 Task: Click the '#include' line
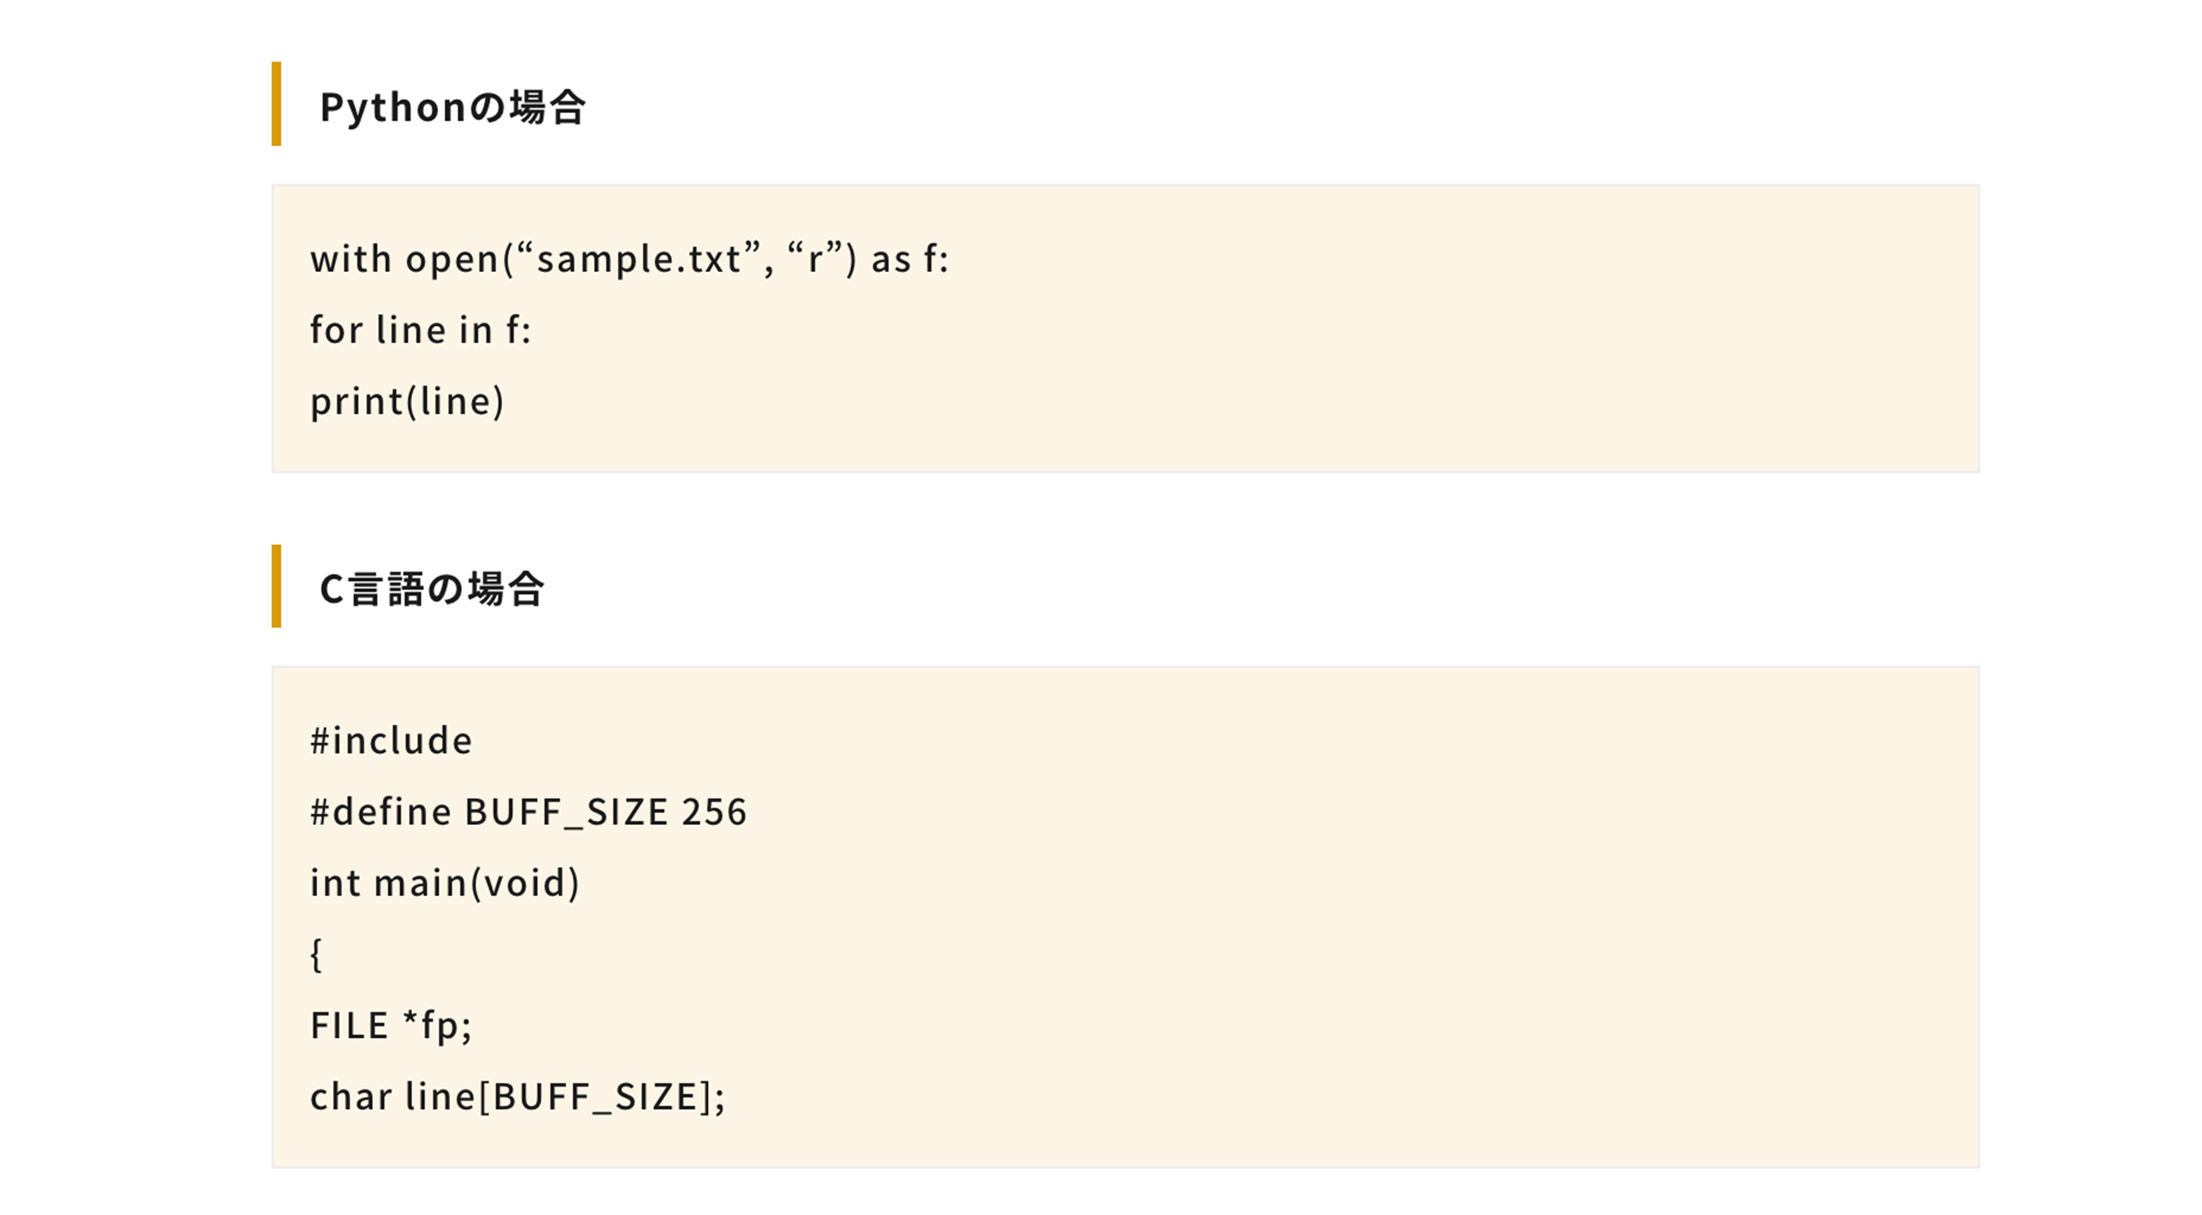pyautogui.click(x=391, y=740)
